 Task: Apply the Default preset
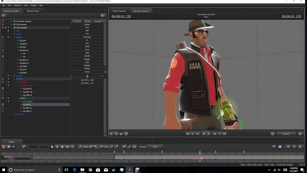click(x=87, y=24)
